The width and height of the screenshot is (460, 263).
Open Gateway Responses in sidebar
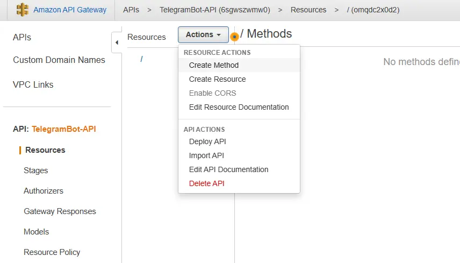pos(60,211)
